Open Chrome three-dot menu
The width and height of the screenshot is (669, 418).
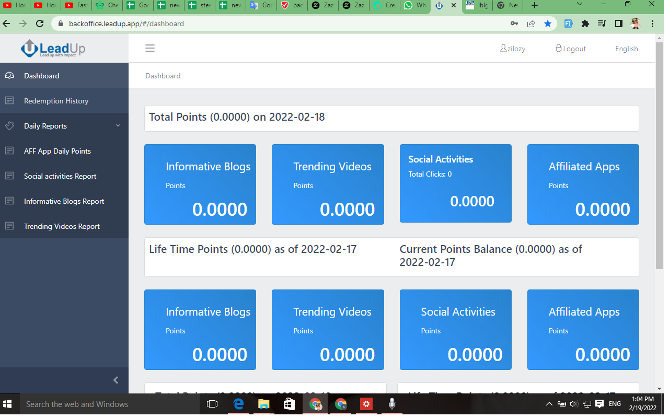coord(652,24)
